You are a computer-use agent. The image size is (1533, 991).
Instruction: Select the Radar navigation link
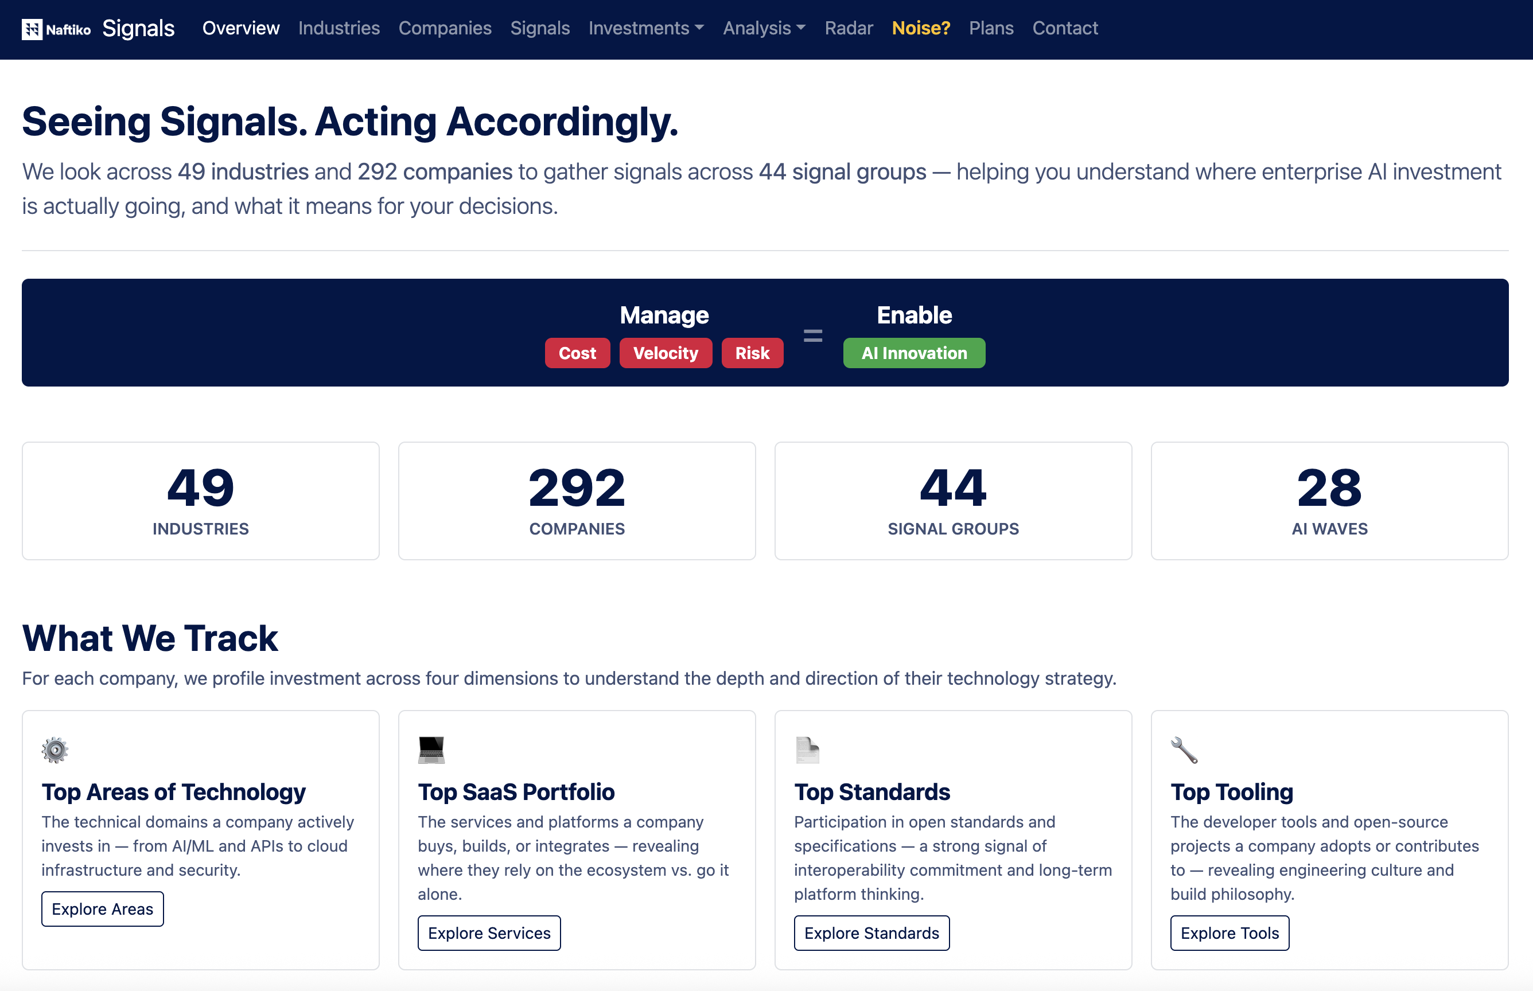click(x=848, y=28)
